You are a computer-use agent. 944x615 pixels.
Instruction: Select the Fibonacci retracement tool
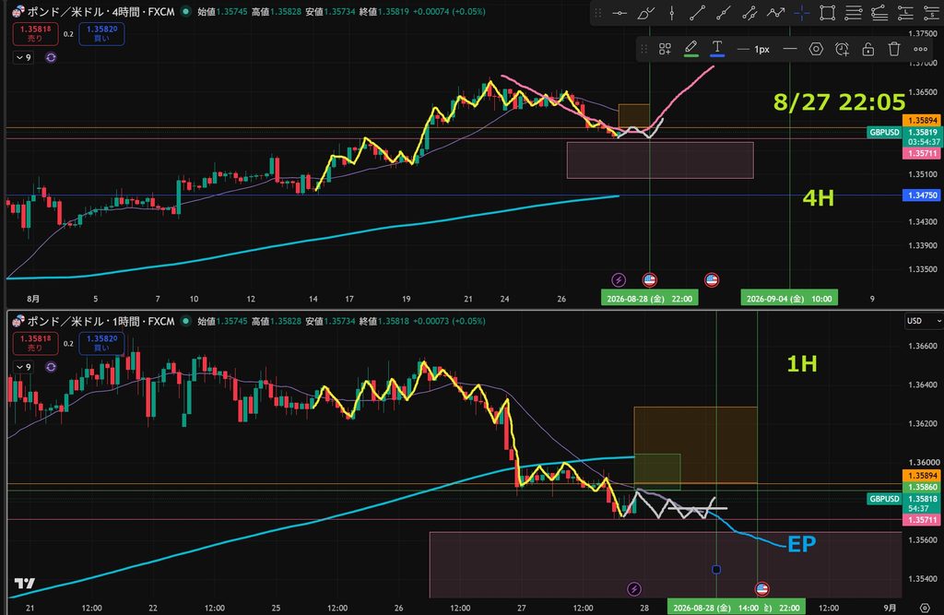point(853,13)
